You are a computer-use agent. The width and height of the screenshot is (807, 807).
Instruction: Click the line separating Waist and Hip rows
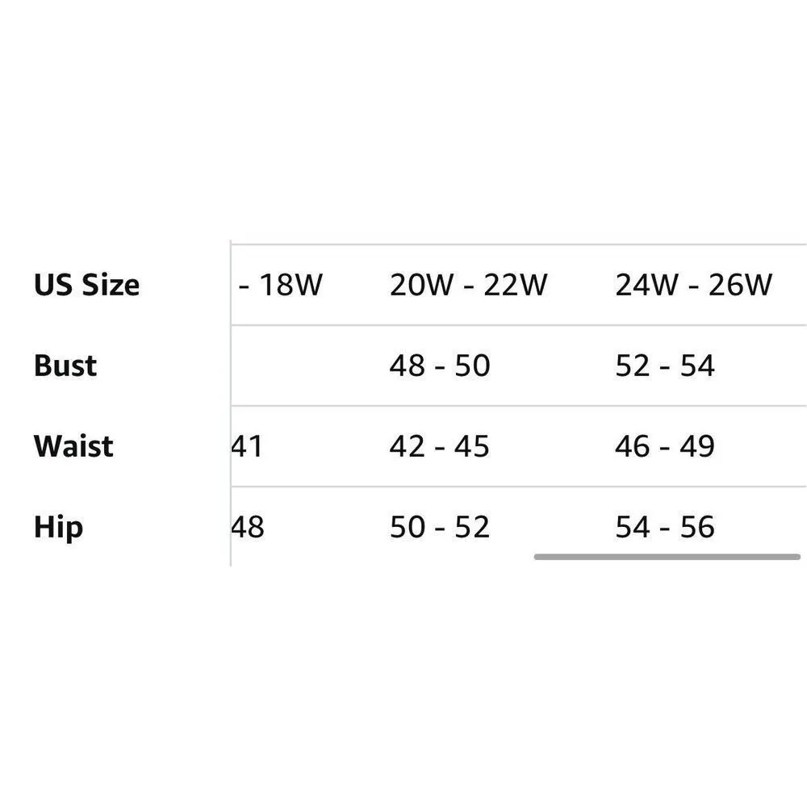(516, 487)
